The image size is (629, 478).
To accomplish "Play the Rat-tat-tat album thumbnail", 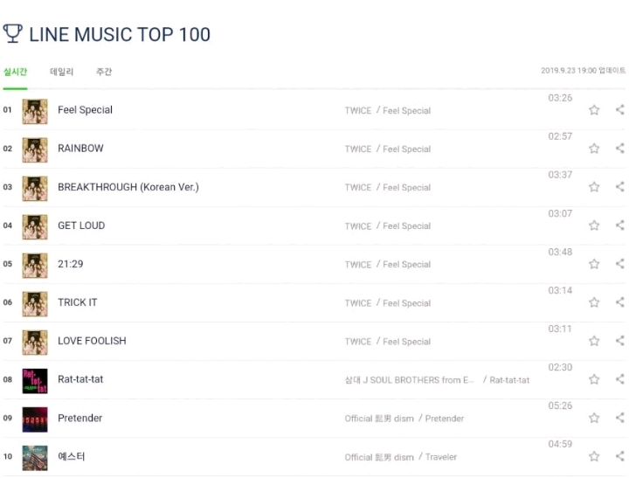I will click(x=35, y=381).
